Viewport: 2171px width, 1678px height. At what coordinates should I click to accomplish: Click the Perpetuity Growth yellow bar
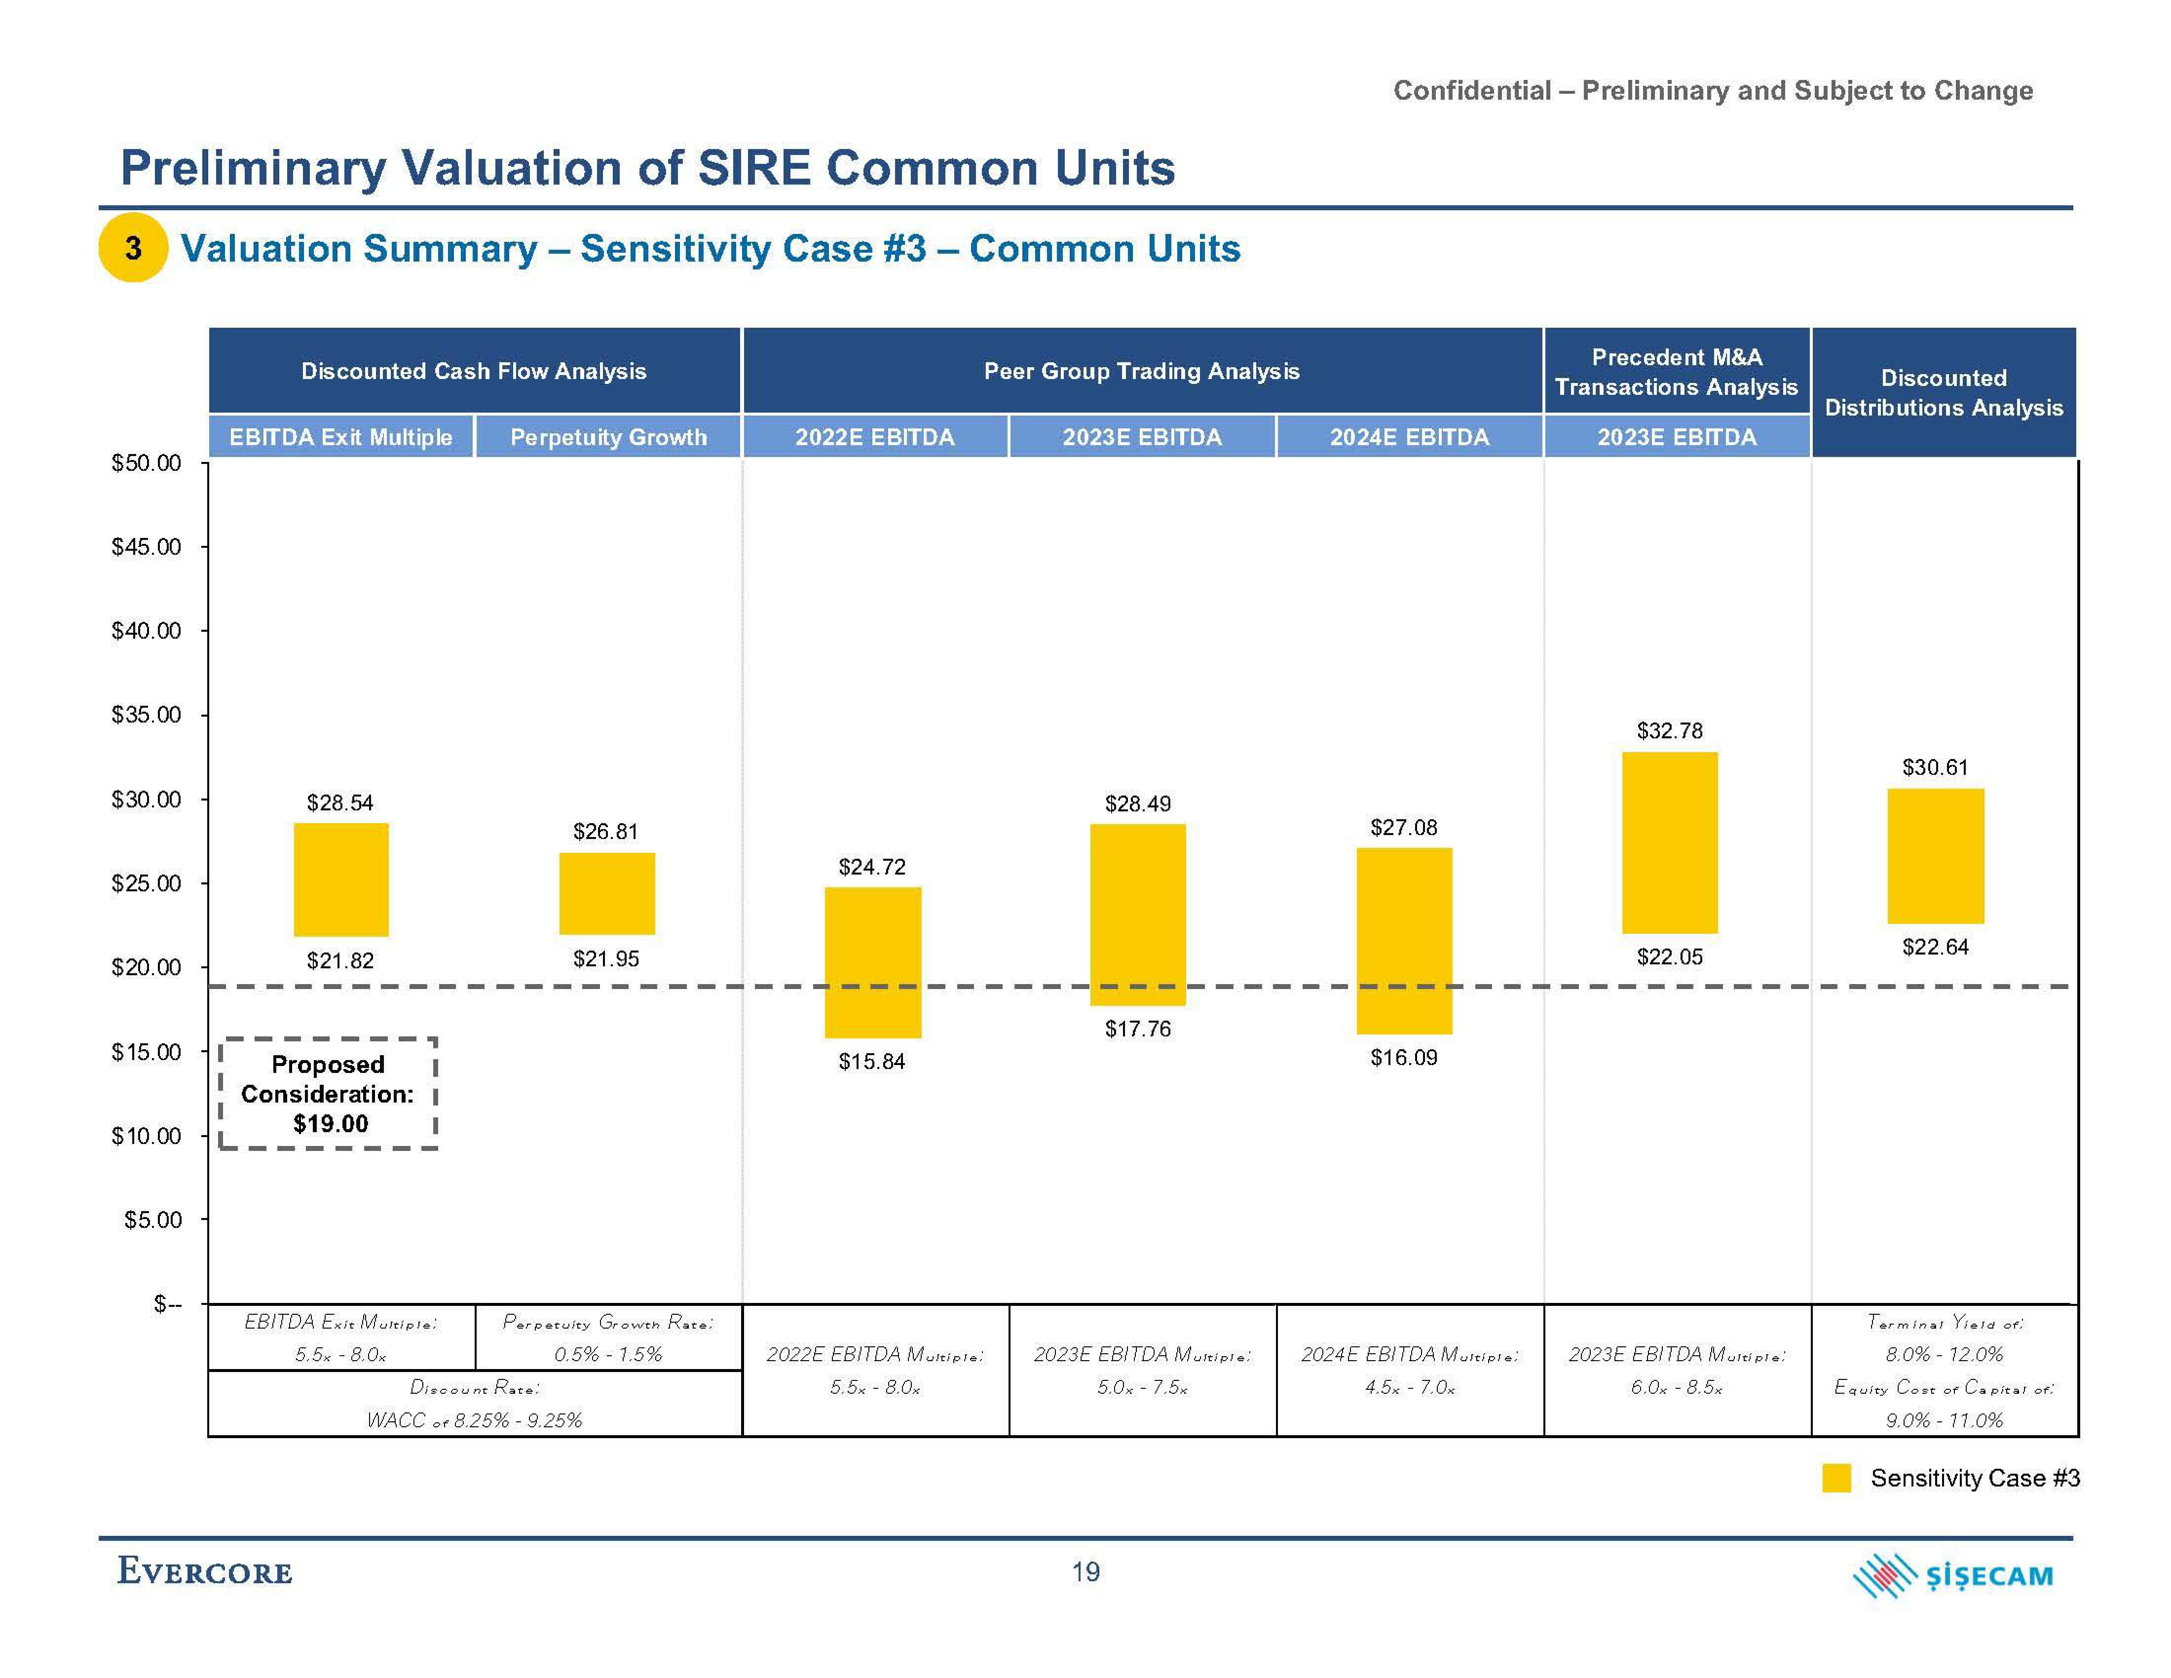[606, 894]
